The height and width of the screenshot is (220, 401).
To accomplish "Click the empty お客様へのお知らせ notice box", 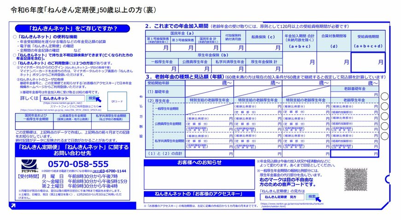I will click(199, 178).
